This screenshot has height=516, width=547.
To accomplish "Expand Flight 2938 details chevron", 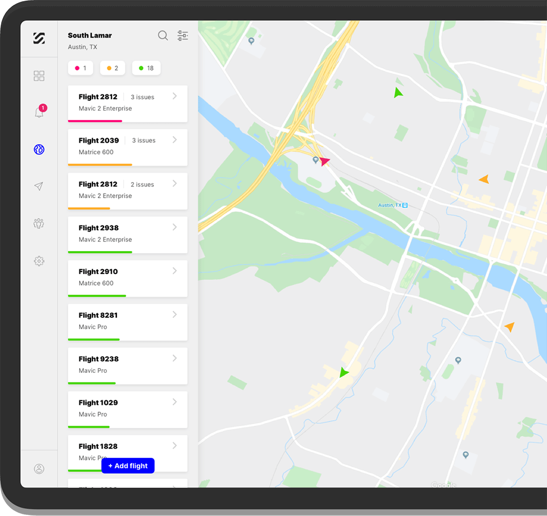I will (x=175, y=228).
